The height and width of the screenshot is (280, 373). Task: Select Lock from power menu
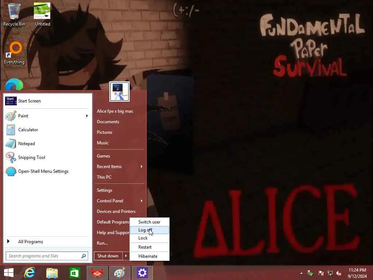(149, 238)
